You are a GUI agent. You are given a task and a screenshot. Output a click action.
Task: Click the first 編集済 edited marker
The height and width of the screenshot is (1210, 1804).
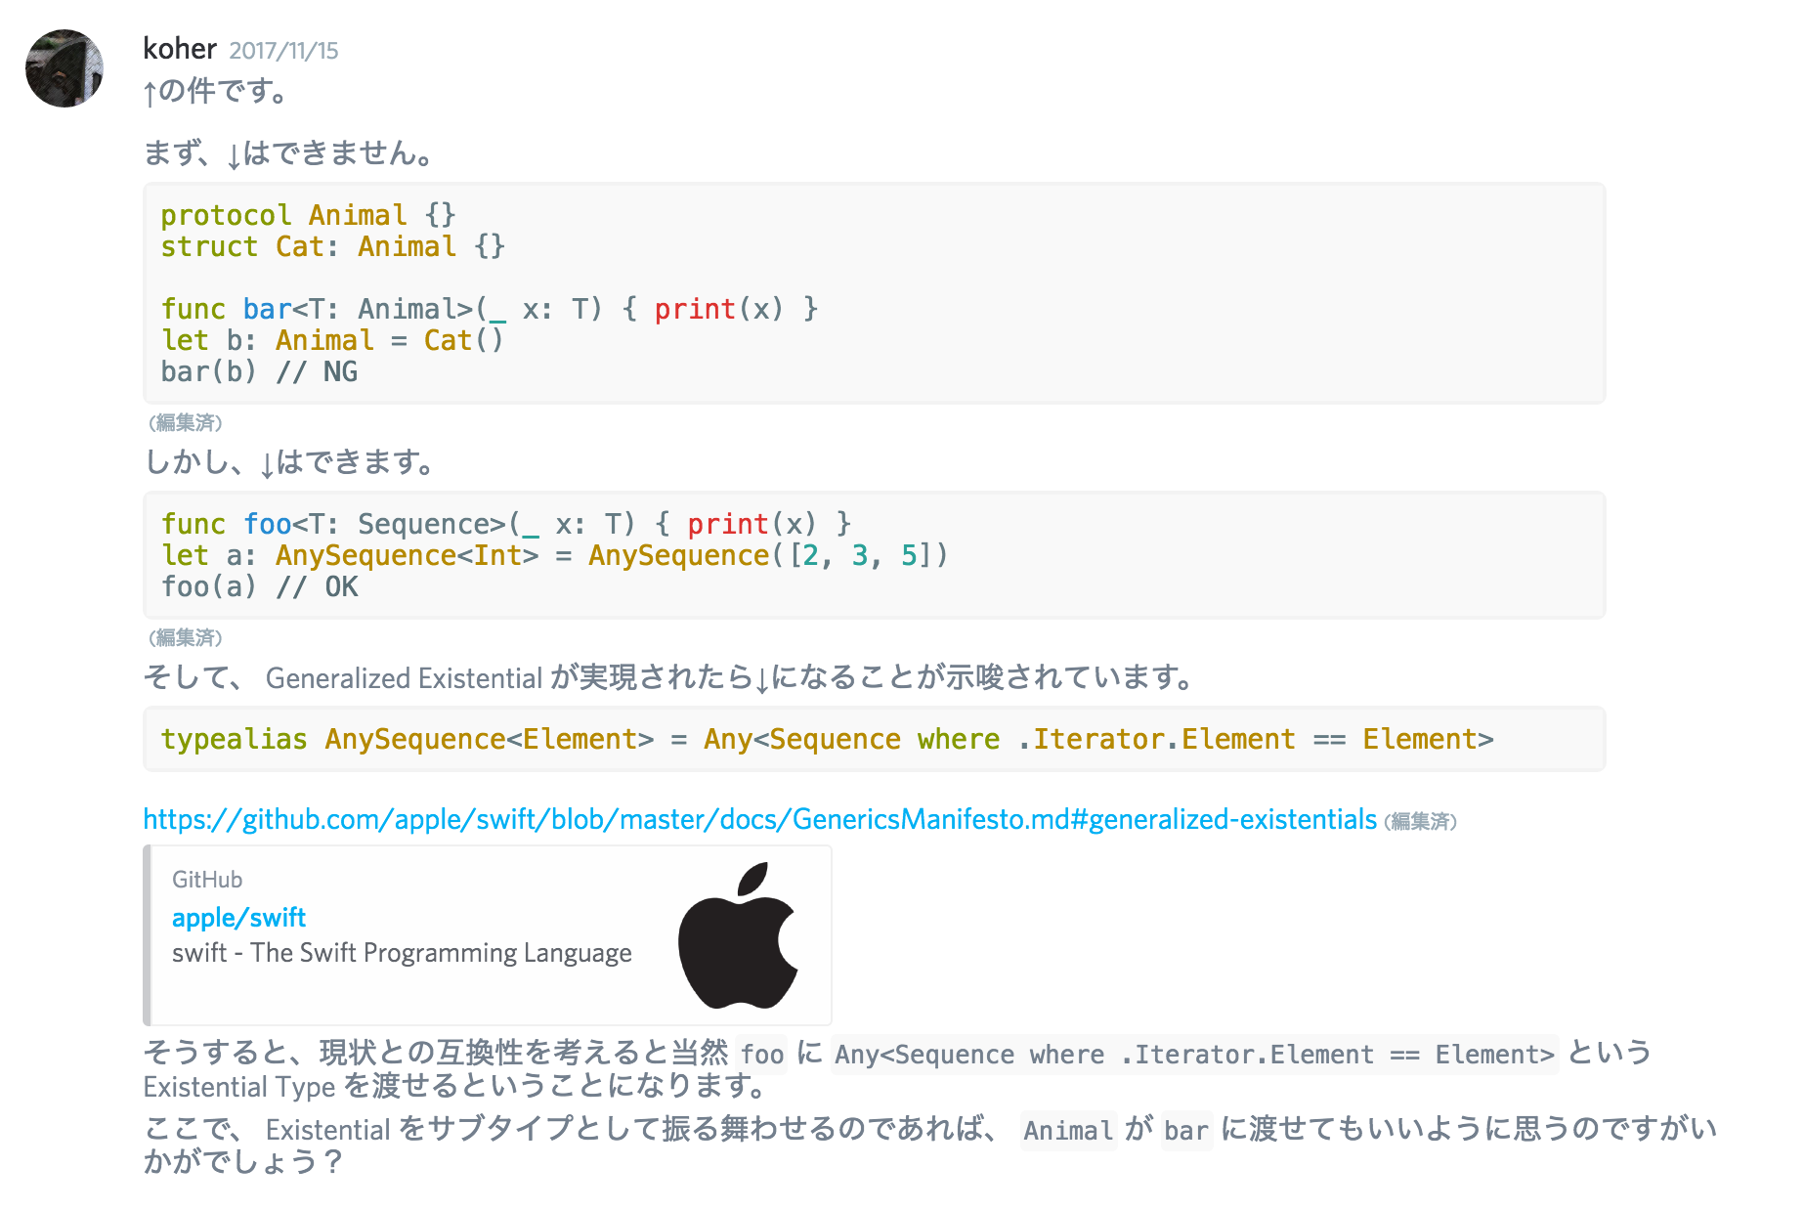pyautogui.click(x=185, y=423)
